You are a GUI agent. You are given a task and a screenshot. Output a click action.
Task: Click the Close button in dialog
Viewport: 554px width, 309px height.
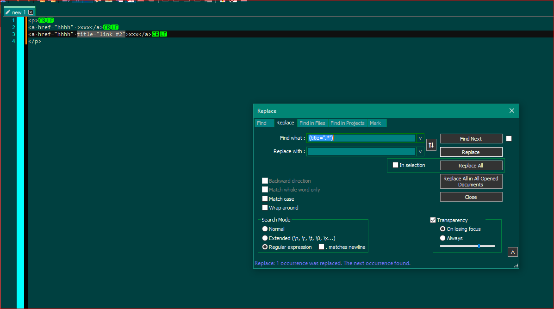[471, 197]
